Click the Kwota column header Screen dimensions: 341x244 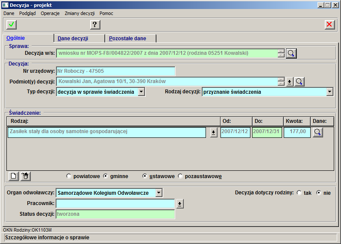(x=297, y=121)
